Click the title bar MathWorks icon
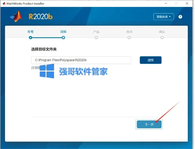Image resolution: width=195 pixels, height=149 pixels. pos(4,3)
